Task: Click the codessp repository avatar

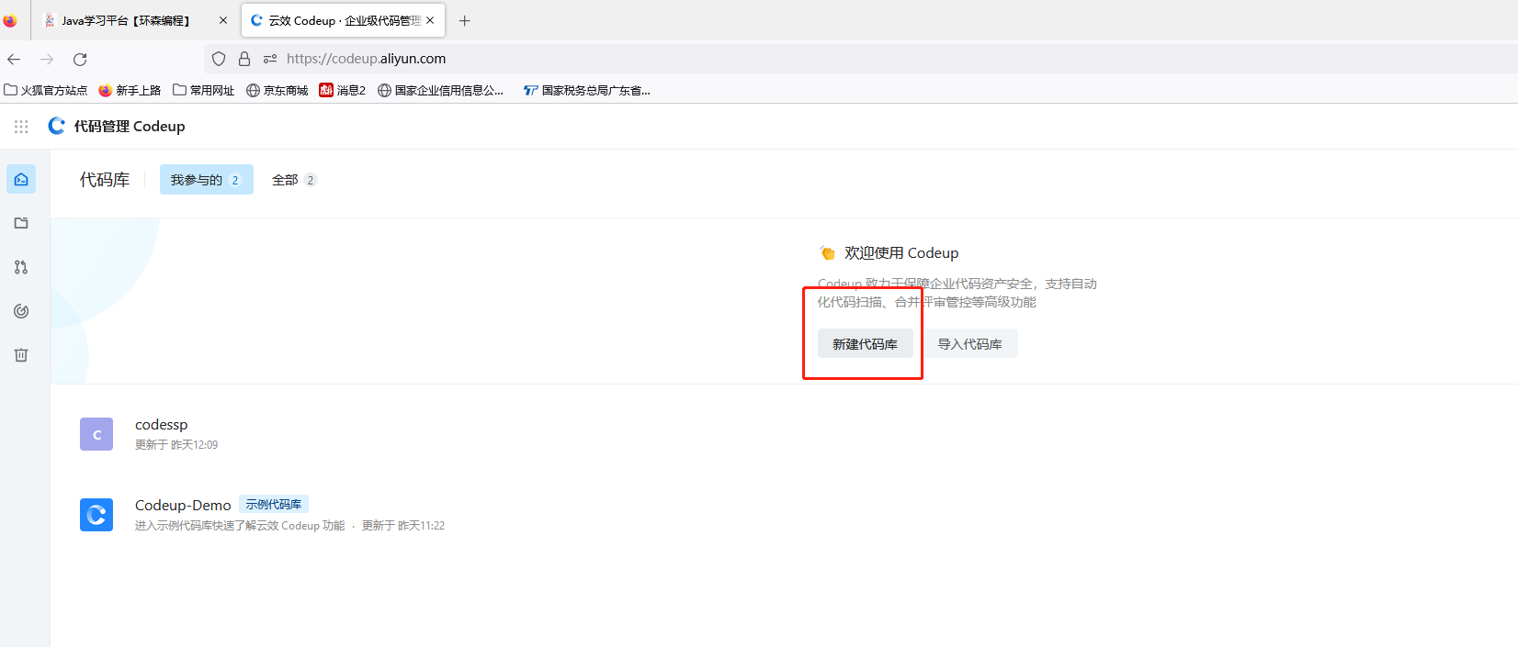Action: [x=96, y=434]
